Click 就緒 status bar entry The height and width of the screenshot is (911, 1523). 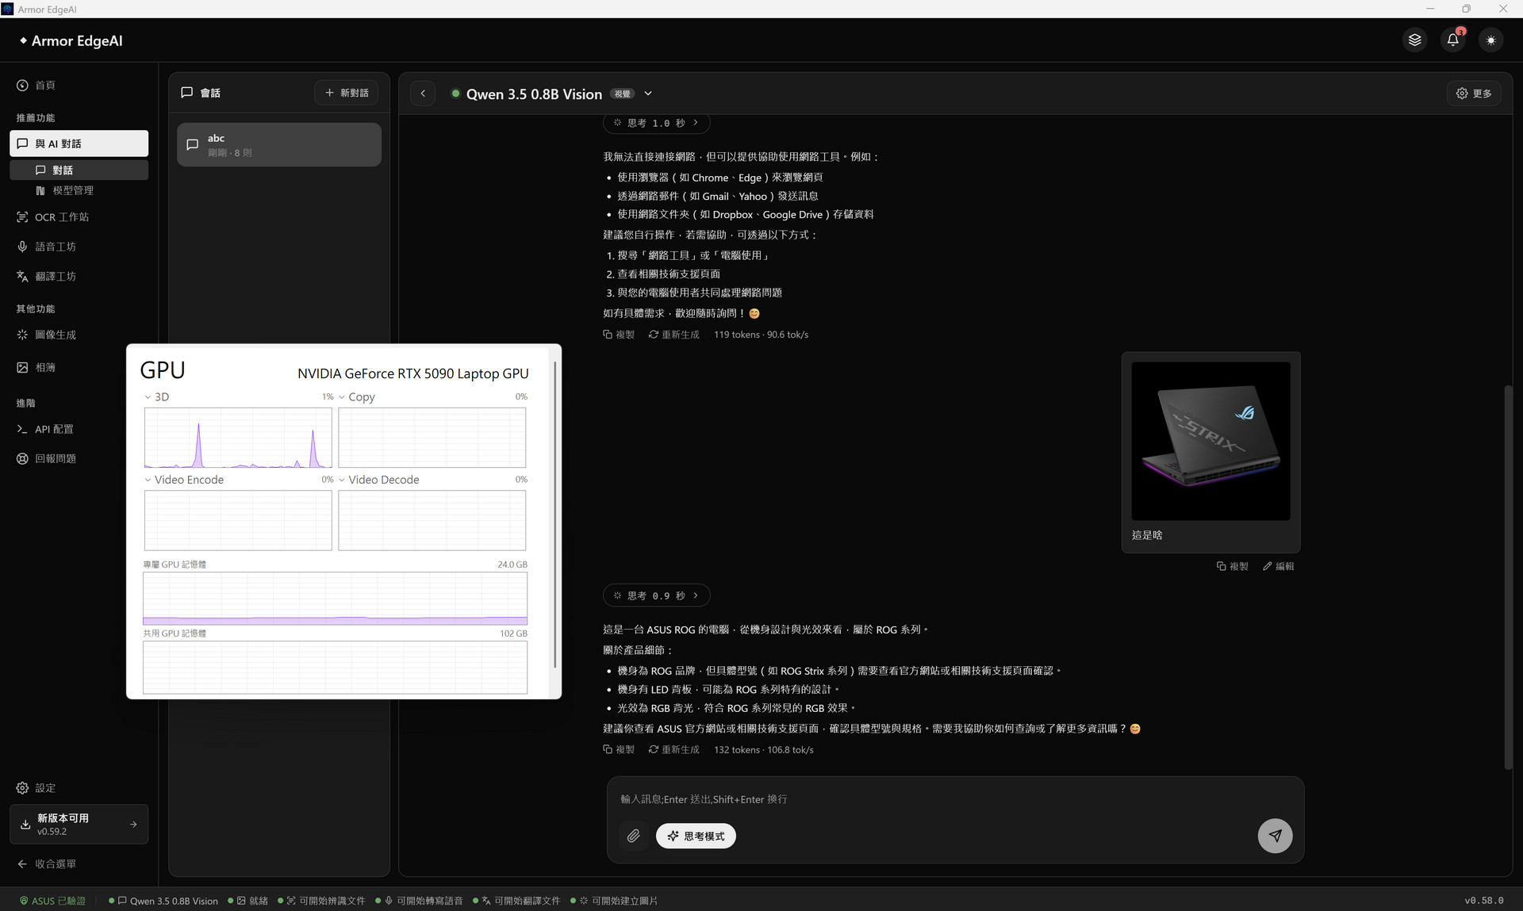click(x=248, y=901)
